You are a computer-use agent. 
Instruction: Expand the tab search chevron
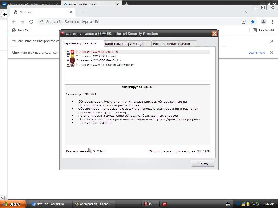click(247, 12)
